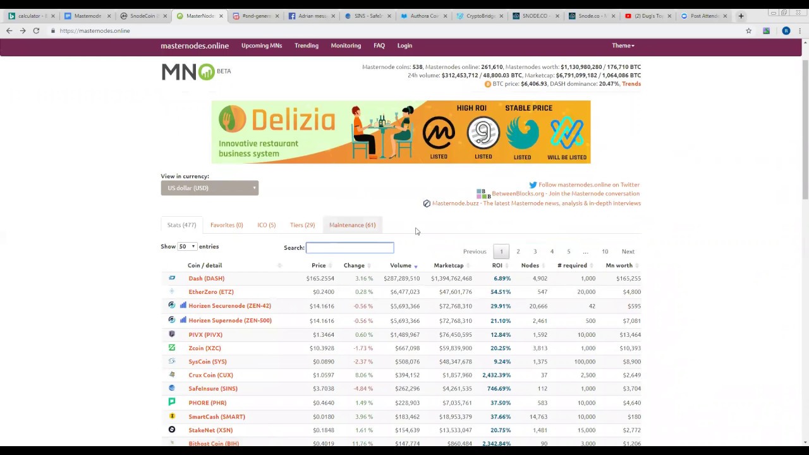The height and width of the screenshot is (455, 809).
Task: Click the Twitter bird icon
Action: click(x=533, y=185)
